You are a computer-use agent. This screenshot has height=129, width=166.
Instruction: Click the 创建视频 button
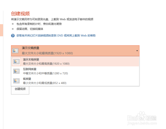(x=20, y=90)
